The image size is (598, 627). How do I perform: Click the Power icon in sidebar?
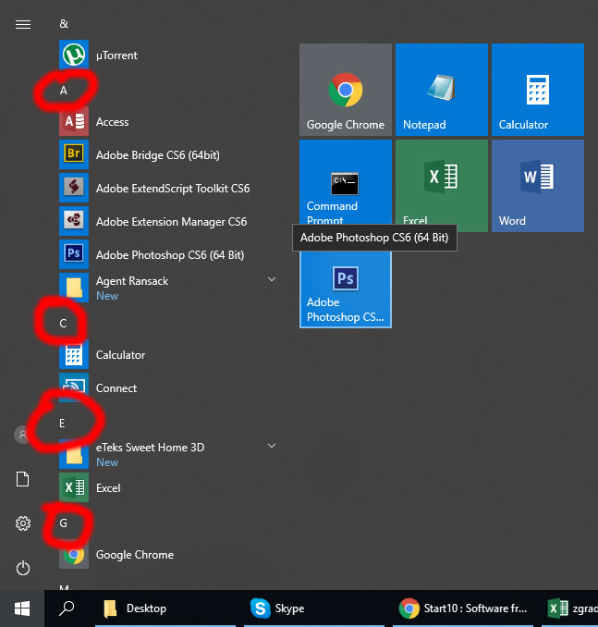click(23, 568)
